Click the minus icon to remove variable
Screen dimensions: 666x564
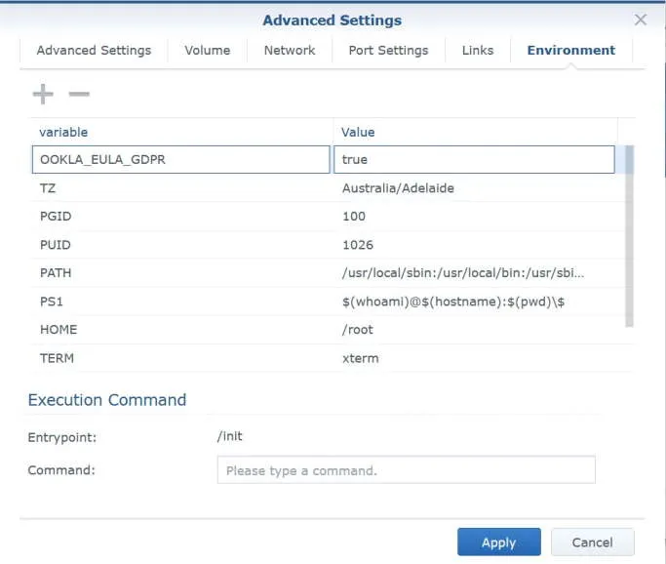[79, 94]
